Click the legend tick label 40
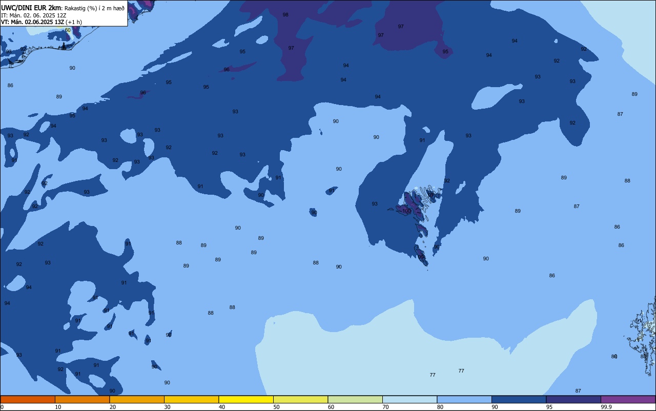Image resolution: width=656 pixels, height=411 pixels. 222,407
